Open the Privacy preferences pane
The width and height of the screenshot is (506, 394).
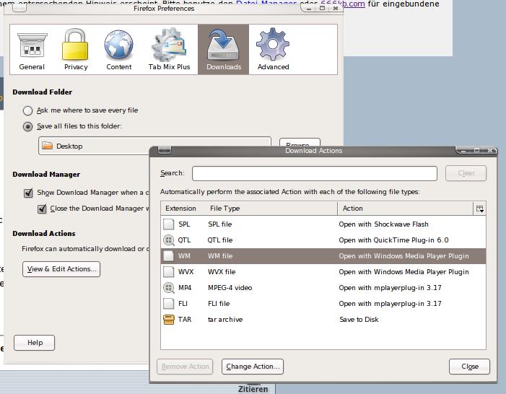[76, 49]
